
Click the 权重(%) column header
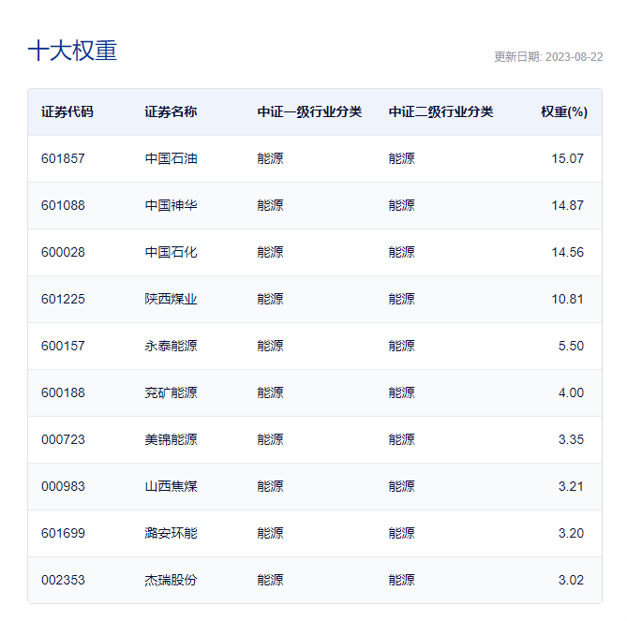pos(563,112)
